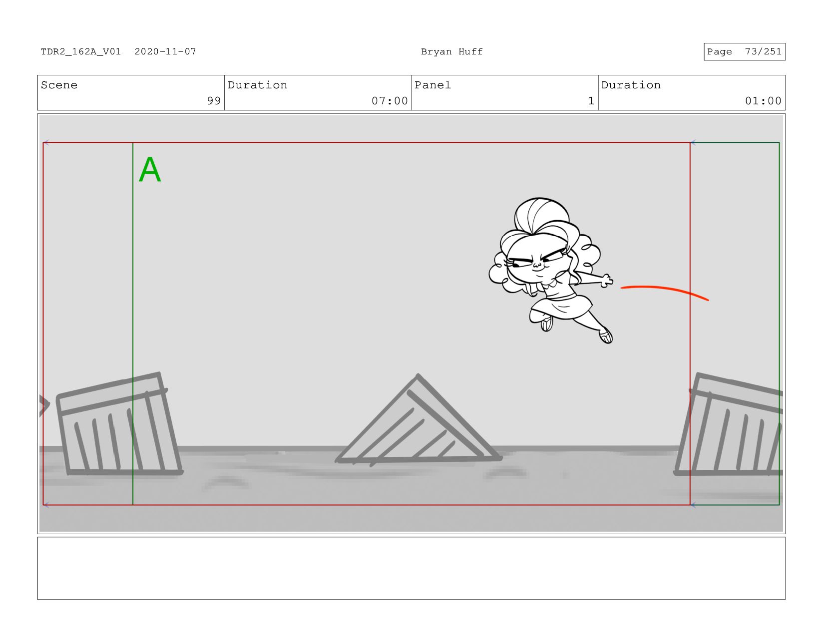Click the author name Bryan Huff
Image resolution: width=823 pixels, height=637 pixels.
(451, 51)
